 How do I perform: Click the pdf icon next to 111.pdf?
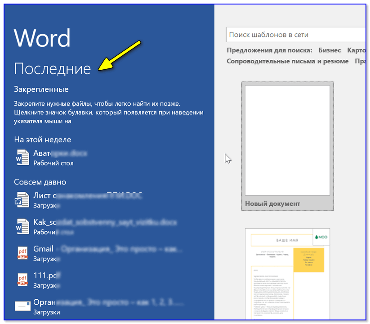pyautogui.click(x=22, y=280)
